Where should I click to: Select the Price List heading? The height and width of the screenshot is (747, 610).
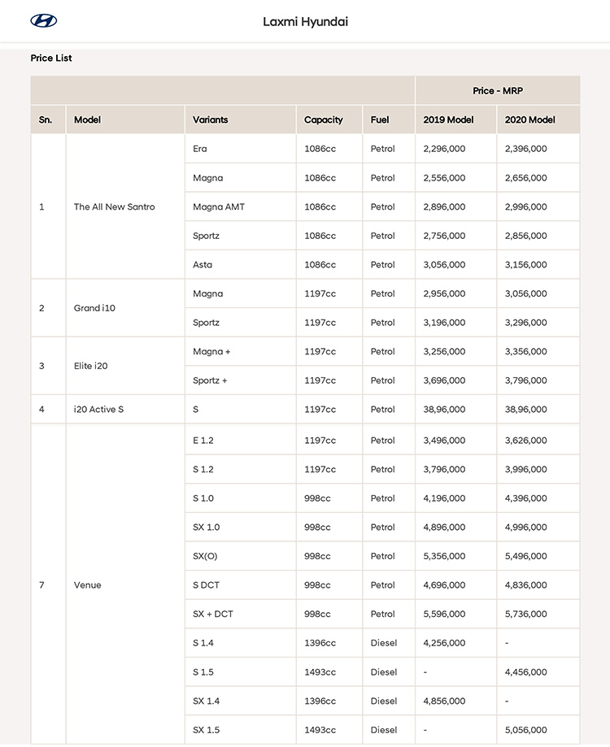click(51, 59)
